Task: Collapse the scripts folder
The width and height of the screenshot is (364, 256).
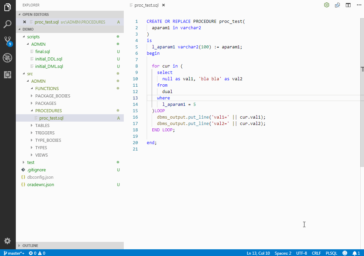Action: click(x=70, y=37)
